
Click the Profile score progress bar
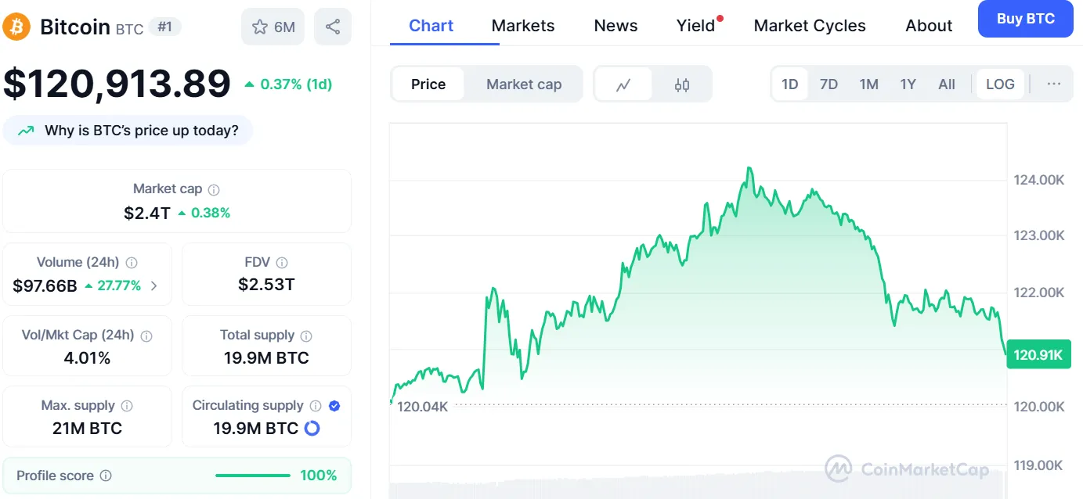point(253,476)
